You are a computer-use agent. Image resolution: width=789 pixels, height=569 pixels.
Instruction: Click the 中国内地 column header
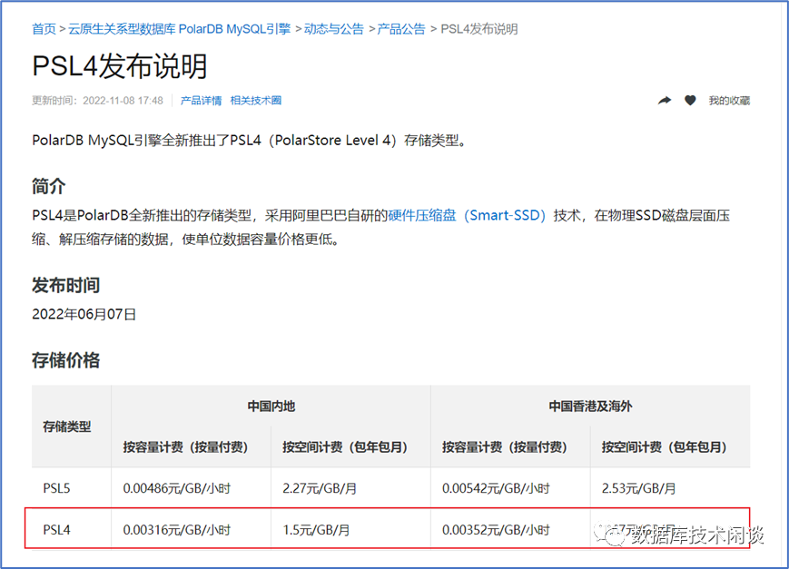(x=271, y=406)
